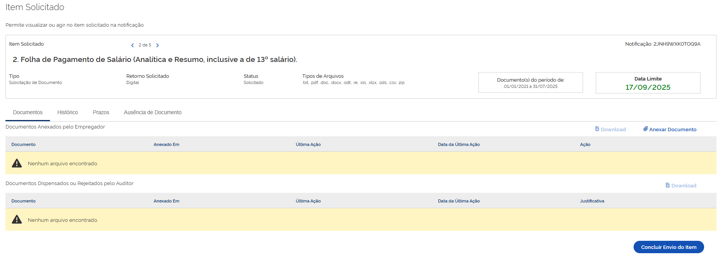This screenshot has width=720, height=259.
Task: Click 'Nenhum arquivo encontrado' in employer table
Action: [63, 164]
